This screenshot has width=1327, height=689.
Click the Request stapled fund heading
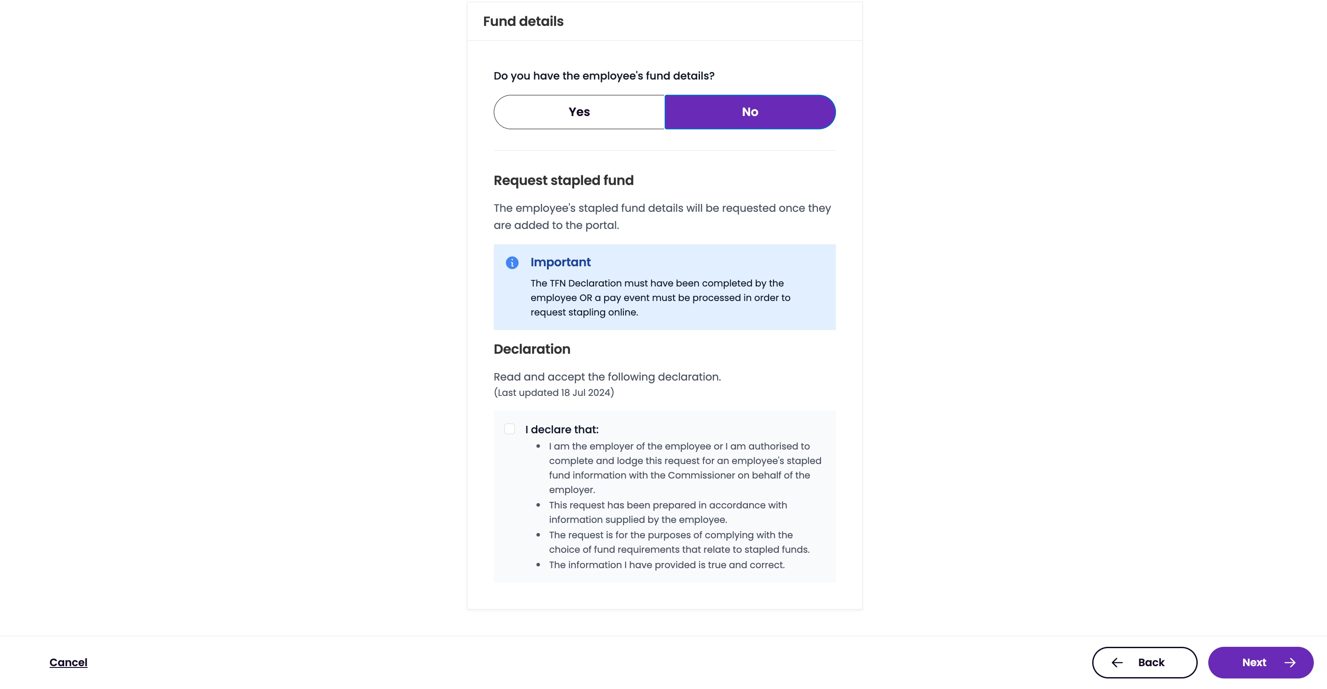(x=564, y=180)
